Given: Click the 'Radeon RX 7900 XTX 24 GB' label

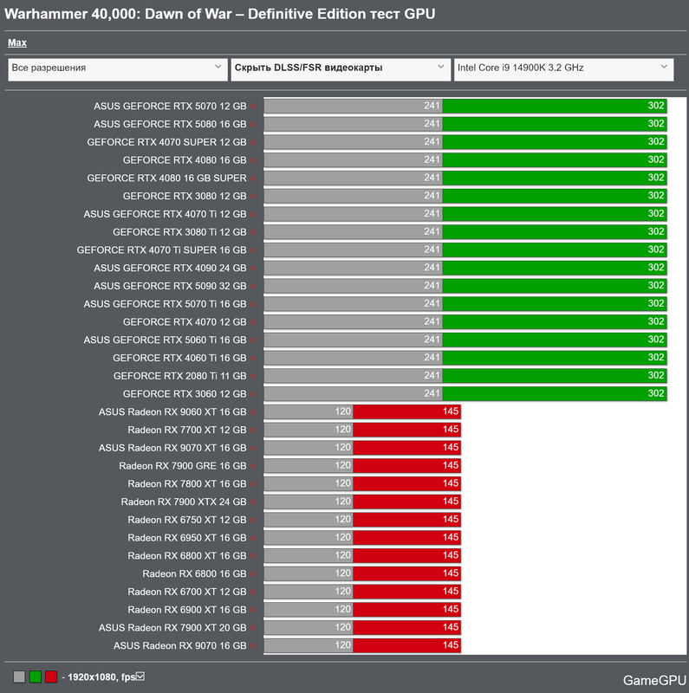Looking at the screenshot, I should pos(184,502).
